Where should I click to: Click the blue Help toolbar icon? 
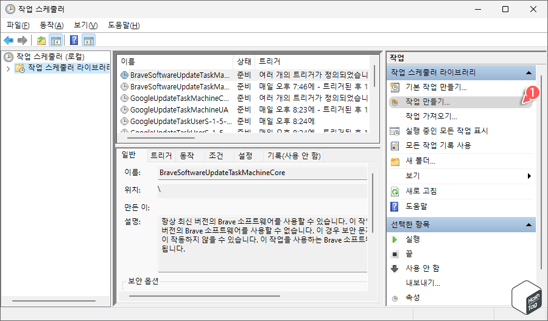pos(74,41)
